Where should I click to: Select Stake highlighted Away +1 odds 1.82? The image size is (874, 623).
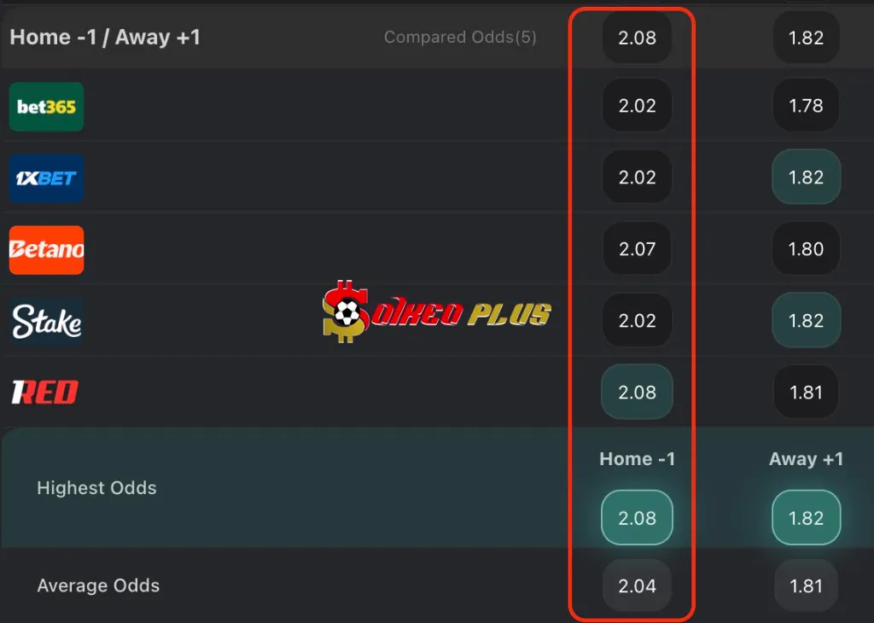[x=806, y=320]
